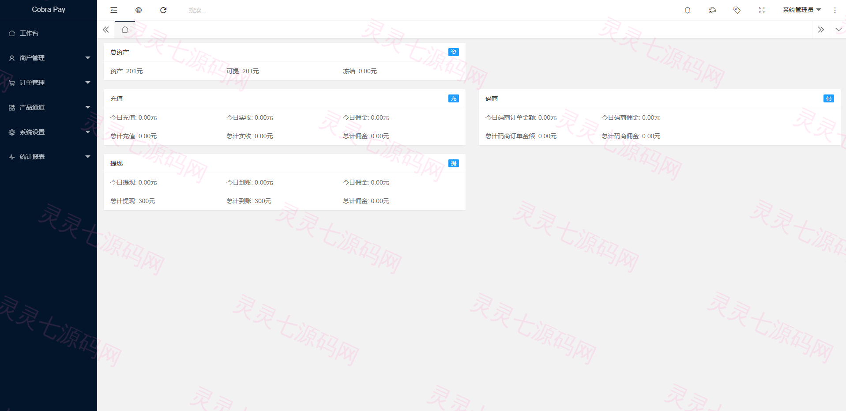
Task: Open 系统管理员 user dropdown
Action: coord(802,10)
